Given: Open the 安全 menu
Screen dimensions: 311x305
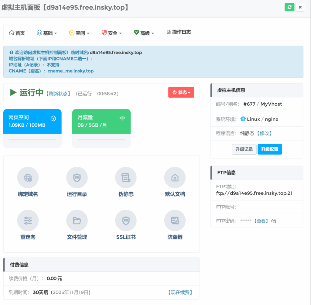Looking at the screenshot, I should click(111, 33).
